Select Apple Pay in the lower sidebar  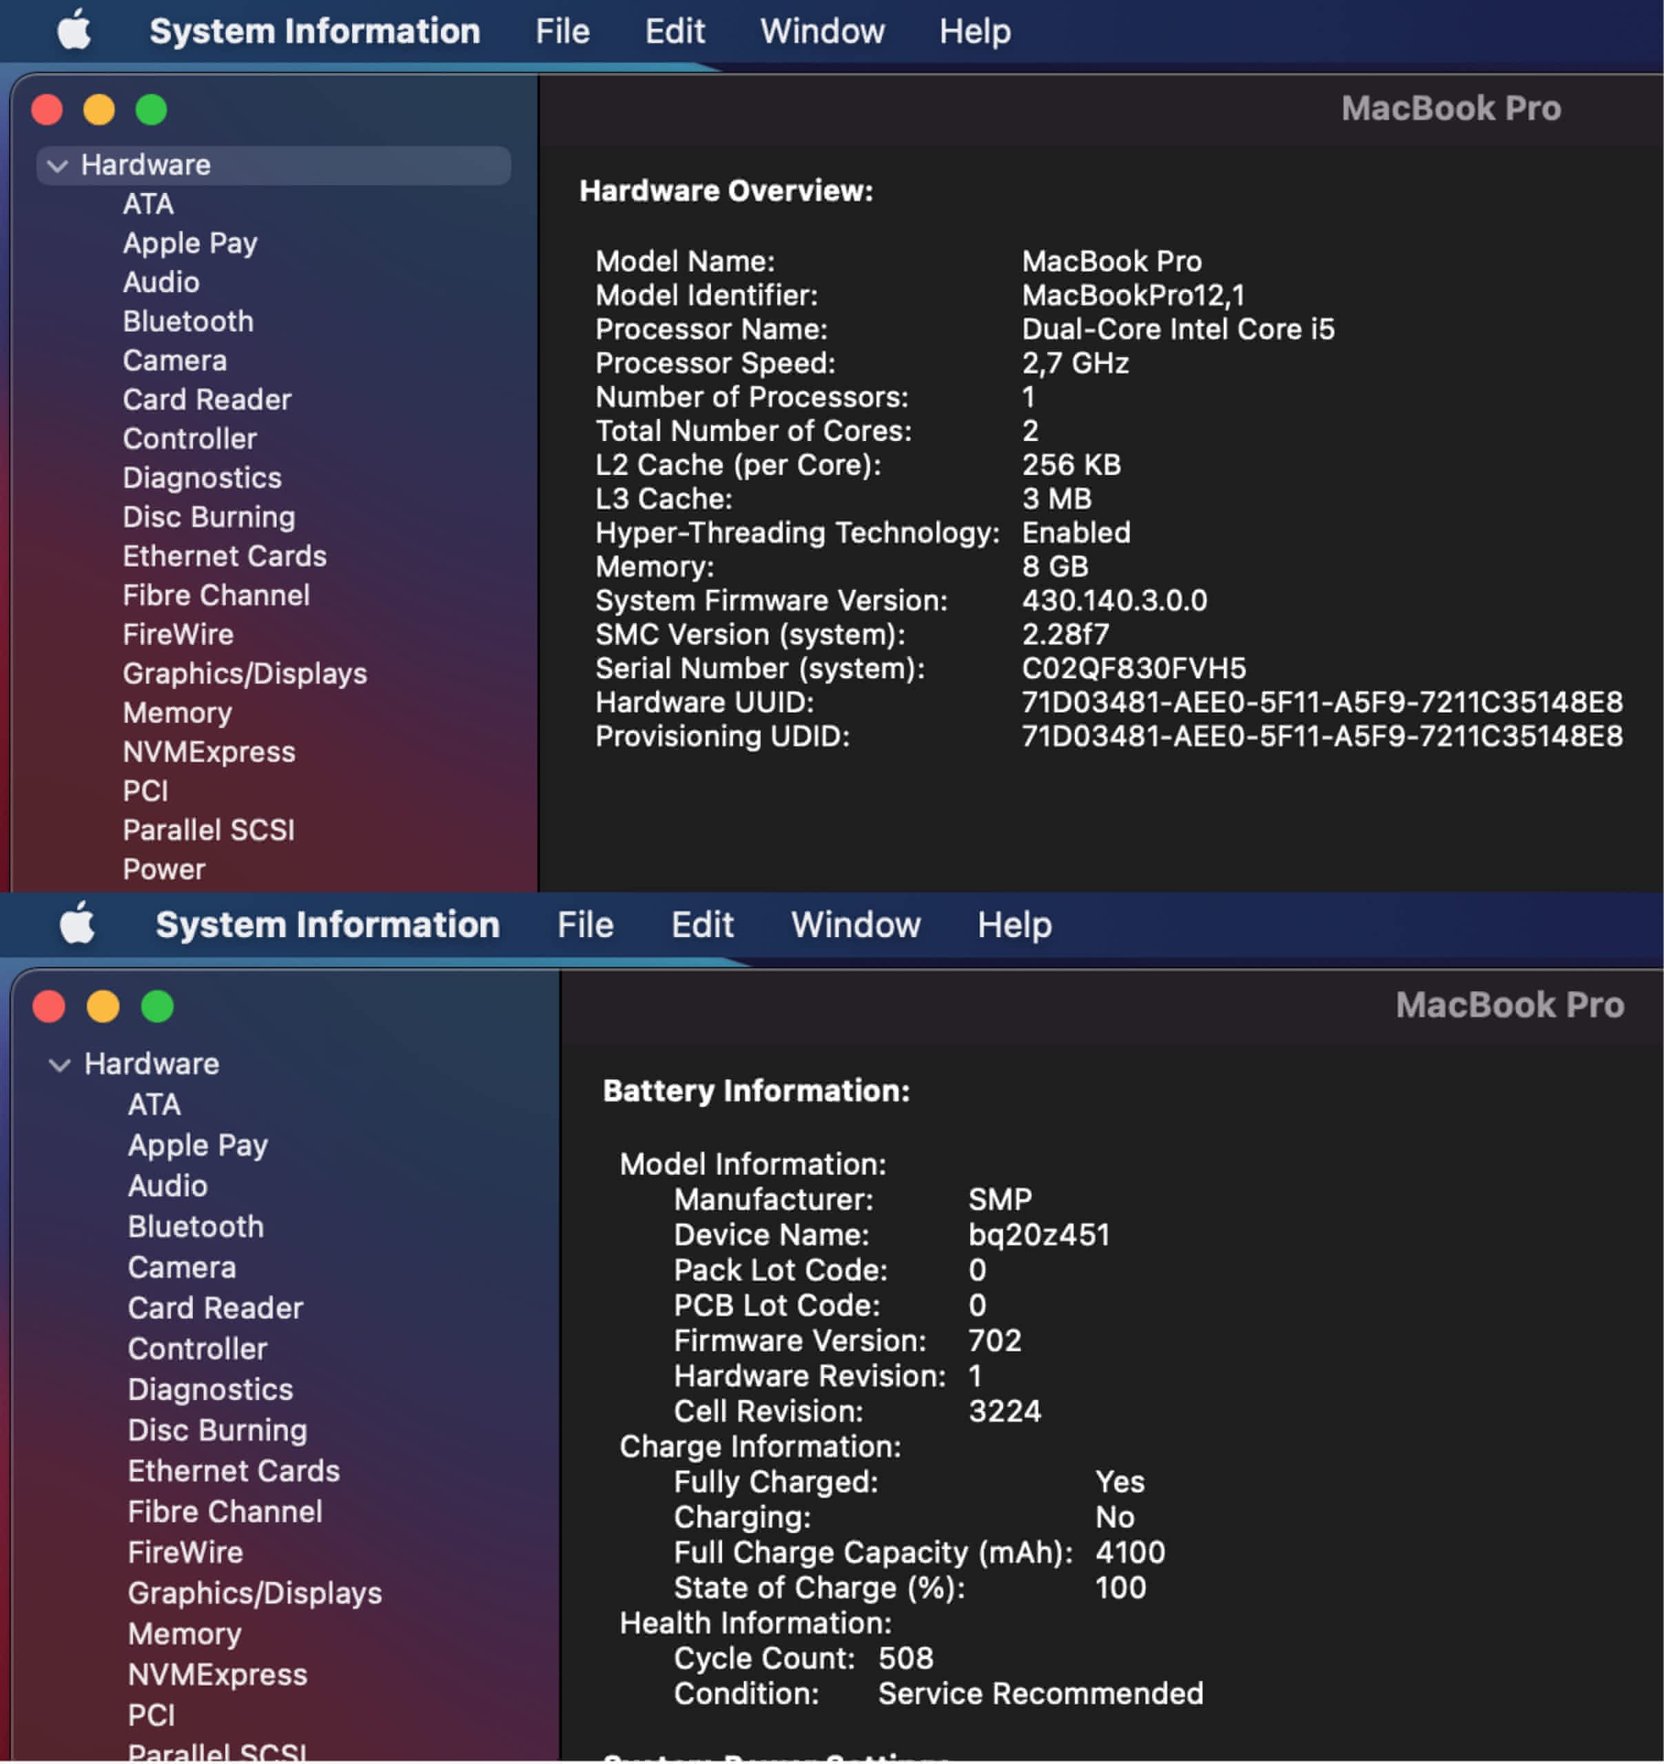coord(198,1145)
